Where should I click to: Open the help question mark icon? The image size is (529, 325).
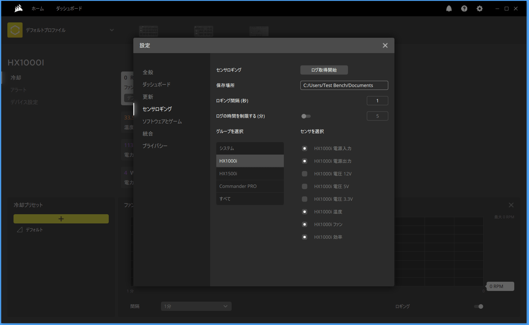point(464,9)
